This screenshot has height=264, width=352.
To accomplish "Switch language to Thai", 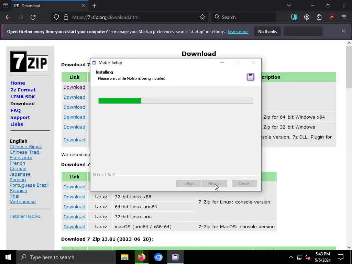I will click(x=14, y=196).
